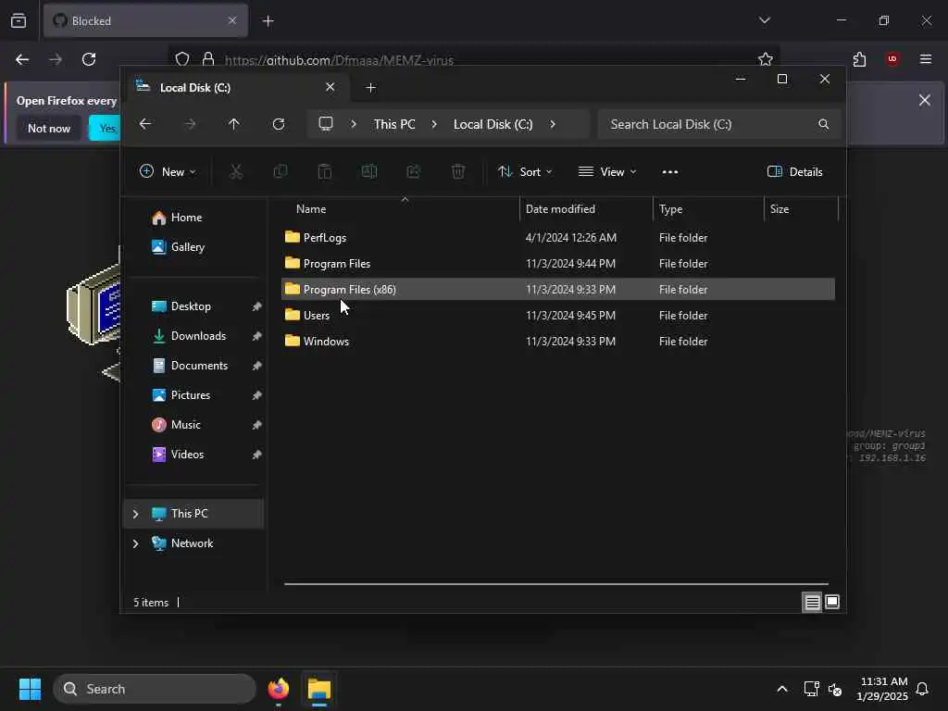The width and height of the screenshot is (948, 711).
Task: Click the Delete trash icon in Explorer toolbar
Action: (458, 171)
